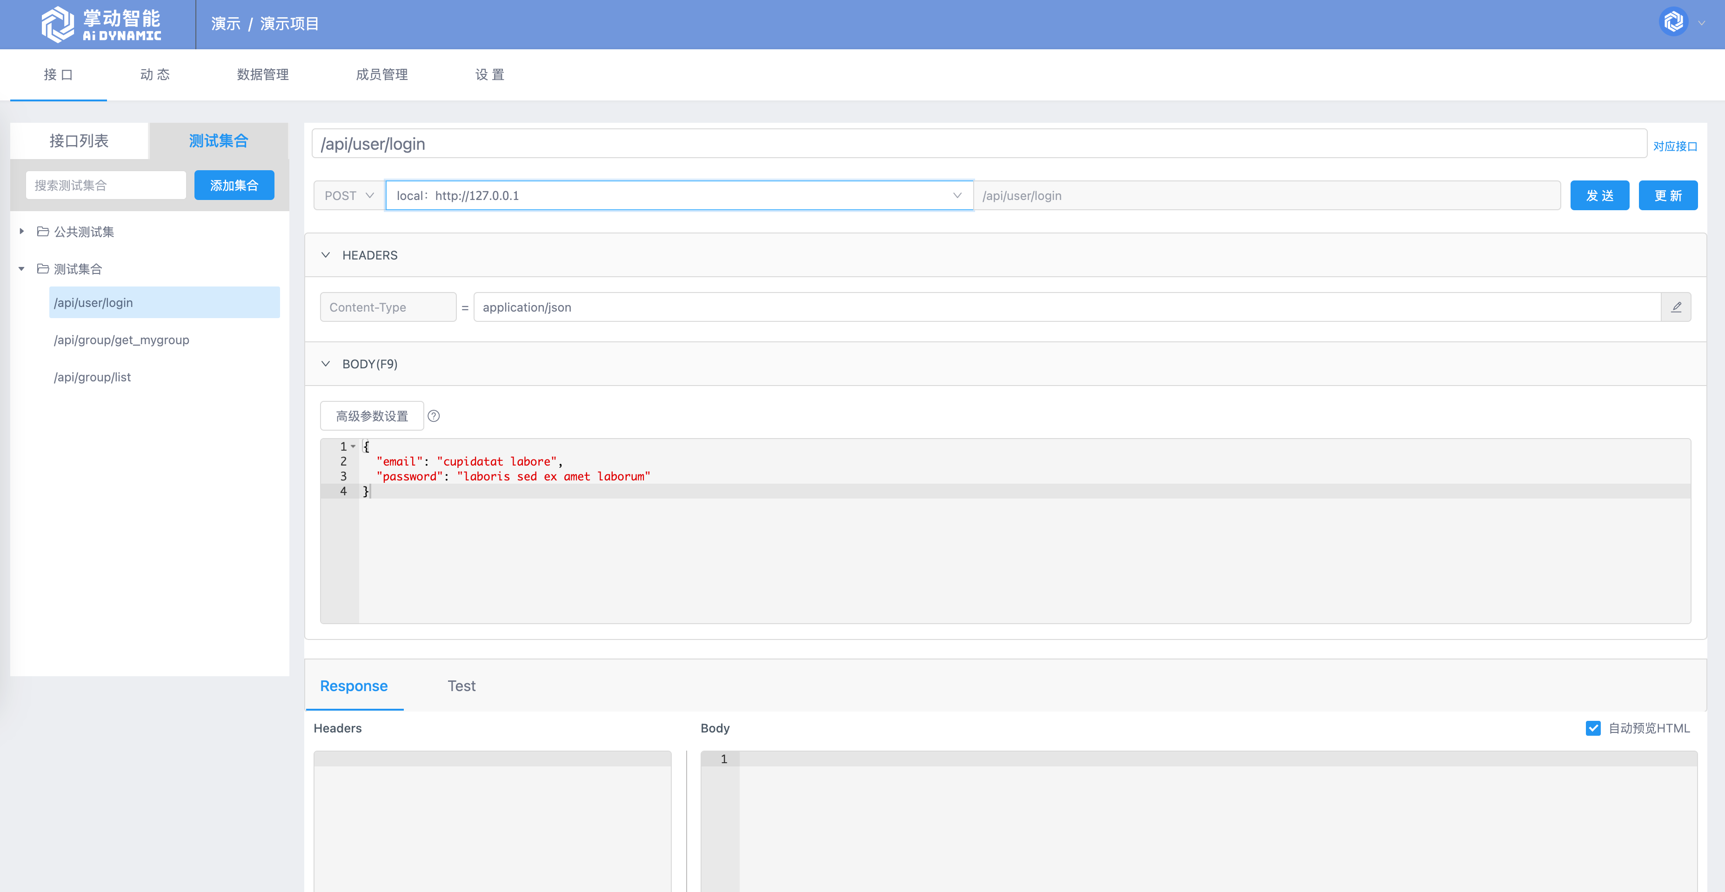Switch to the Test tab
This screenshot has width=1725, height=892.
(461, 686)
